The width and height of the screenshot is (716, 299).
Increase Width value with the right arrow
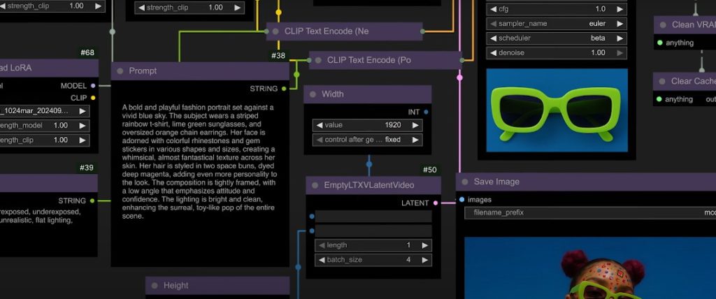click(x=415, y=125)
